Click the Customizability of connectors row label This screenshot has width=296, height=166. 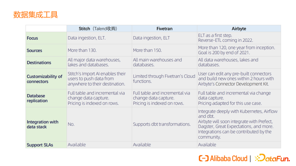click(44, 79)
